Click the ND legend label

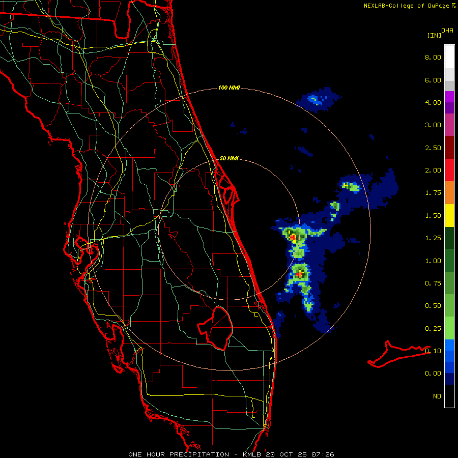click(437, 396)
